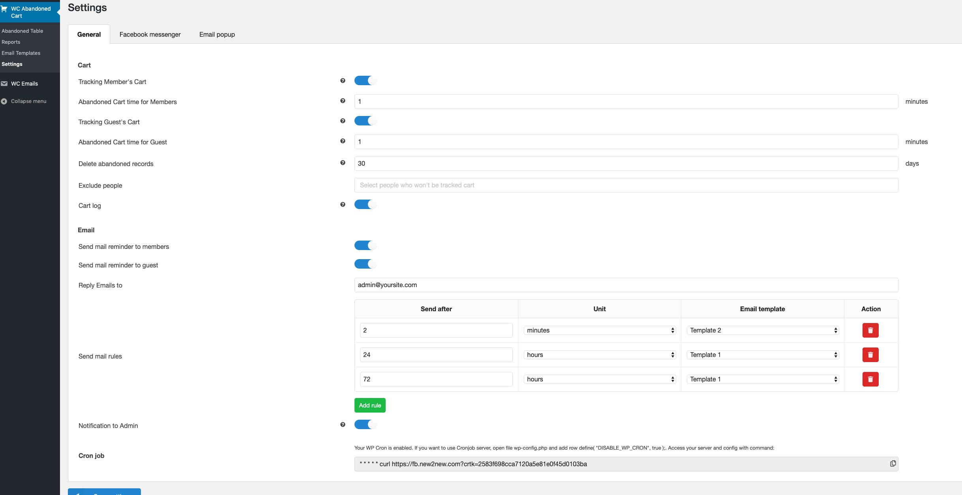Screen dimensions: 962x495
Task: Click help icon next to Delete abandoned records
Action: coord(343,163)
